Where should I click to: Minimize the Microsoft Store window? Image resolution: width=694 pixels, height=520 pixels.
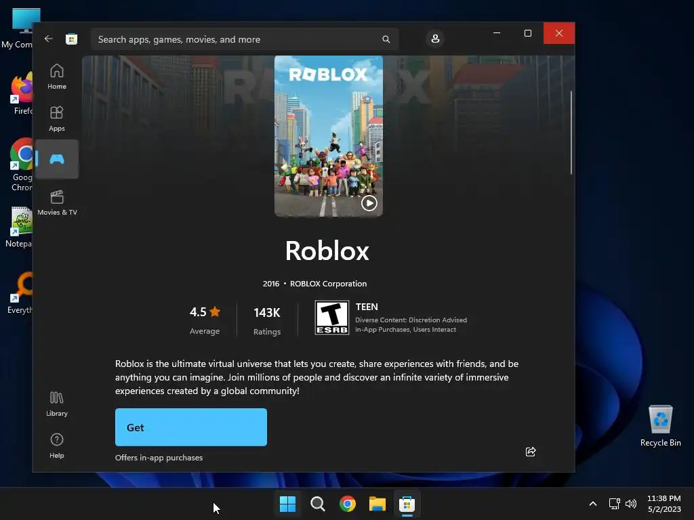[x=497, y=33]
